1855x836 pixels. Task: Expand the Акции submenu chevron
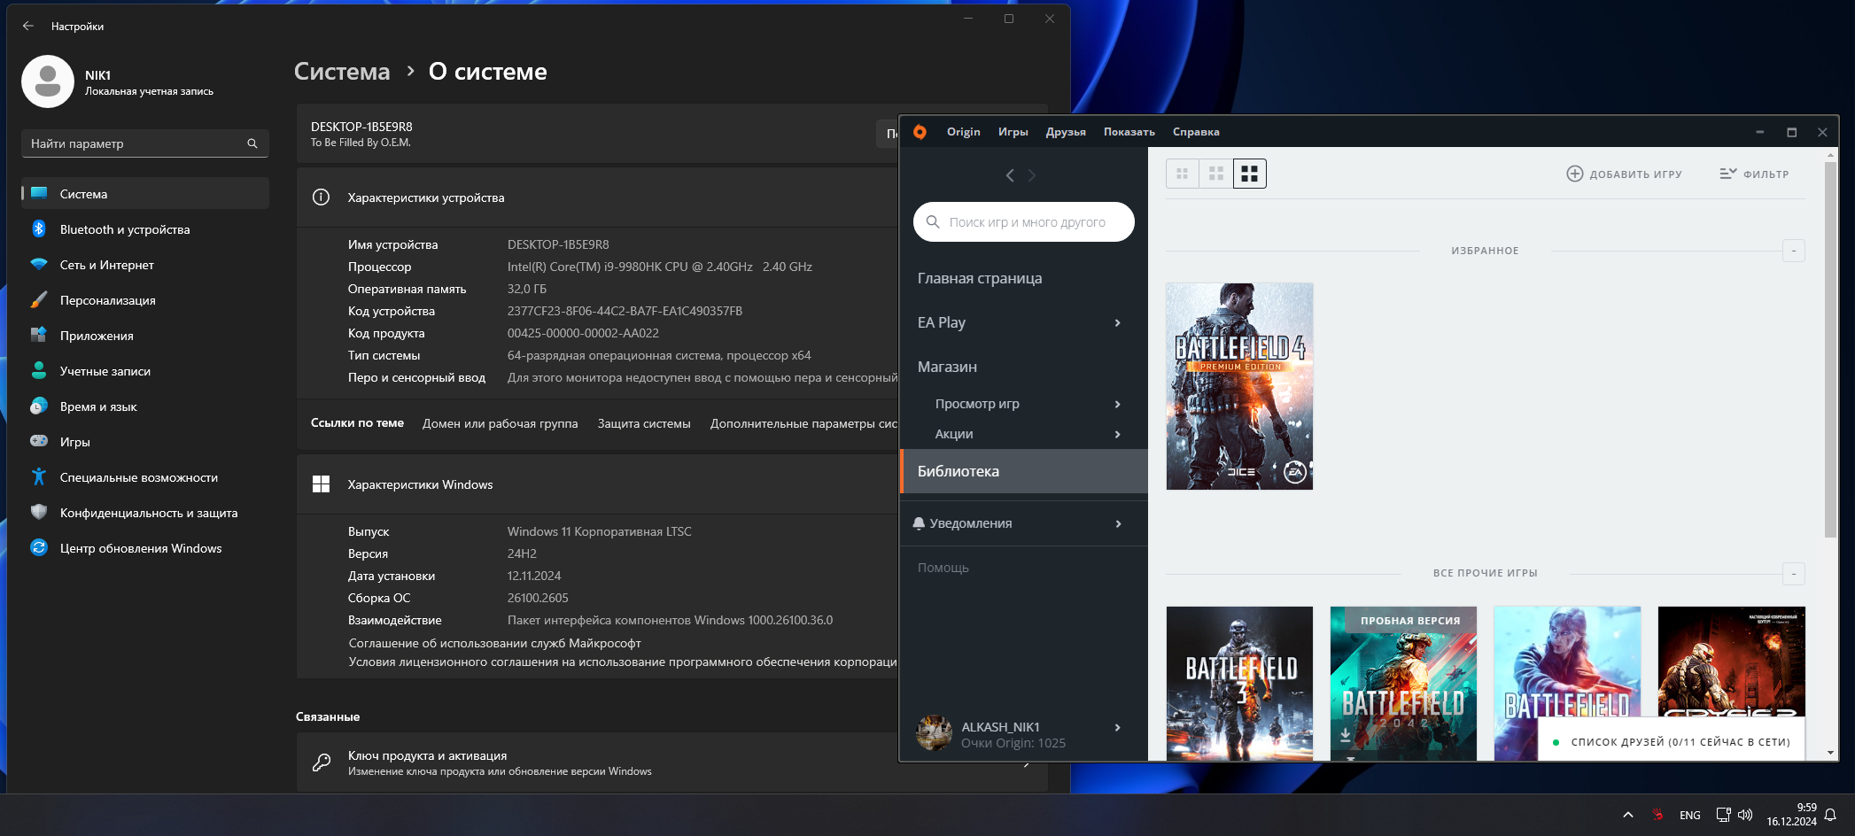[x=1118, y=435]
